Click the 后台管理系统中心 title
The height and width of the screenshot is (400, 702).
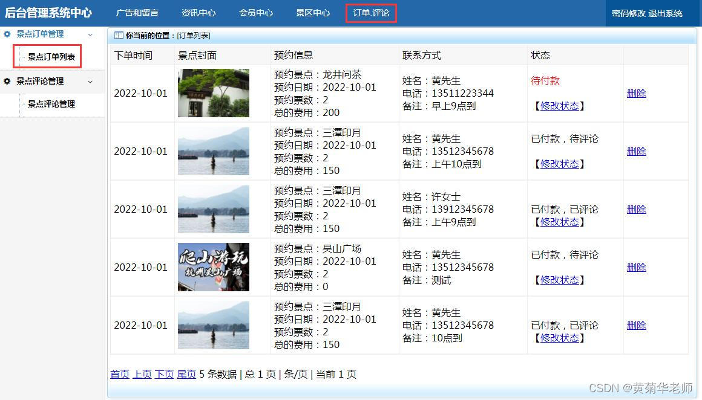pyautogui.click(x=48, y=13)
